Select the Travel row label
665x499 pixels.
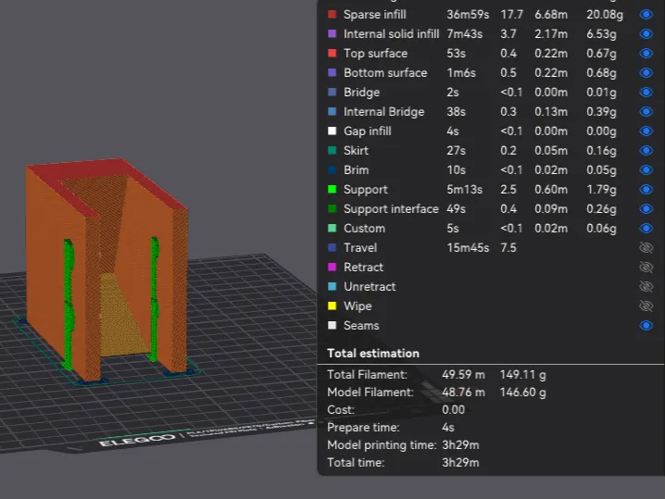tap(360, 247)
